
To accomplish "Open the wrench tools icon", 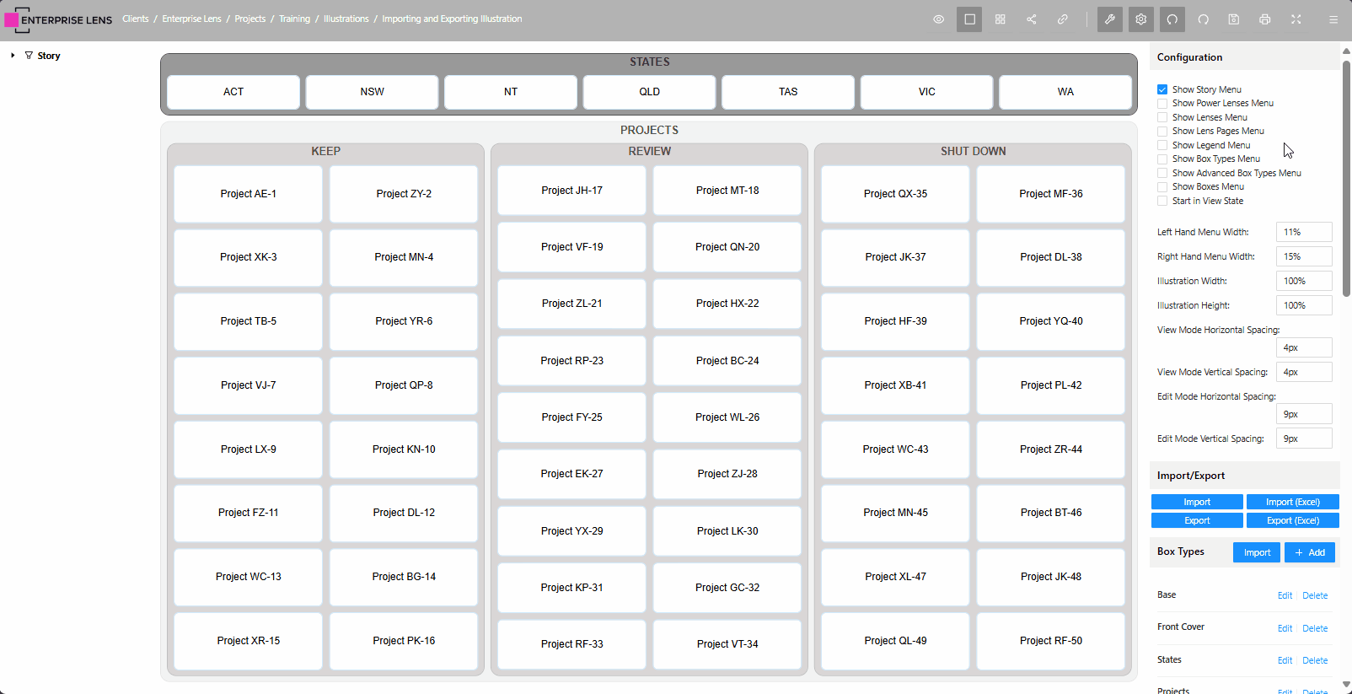I will [1110, 19].
